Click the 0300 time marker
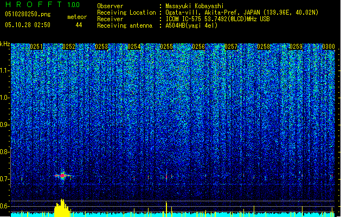This screenshot has width=341, height=217. pos(329,47)
